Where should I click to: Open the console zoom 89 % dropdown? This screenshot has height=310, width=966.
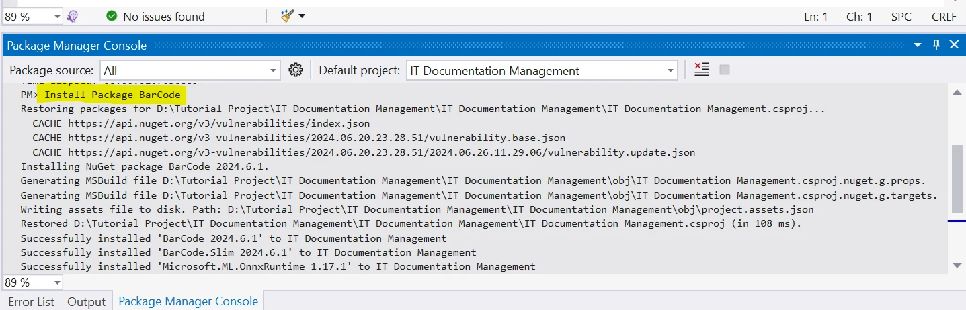pyautogui.click(x=56, y=282)
